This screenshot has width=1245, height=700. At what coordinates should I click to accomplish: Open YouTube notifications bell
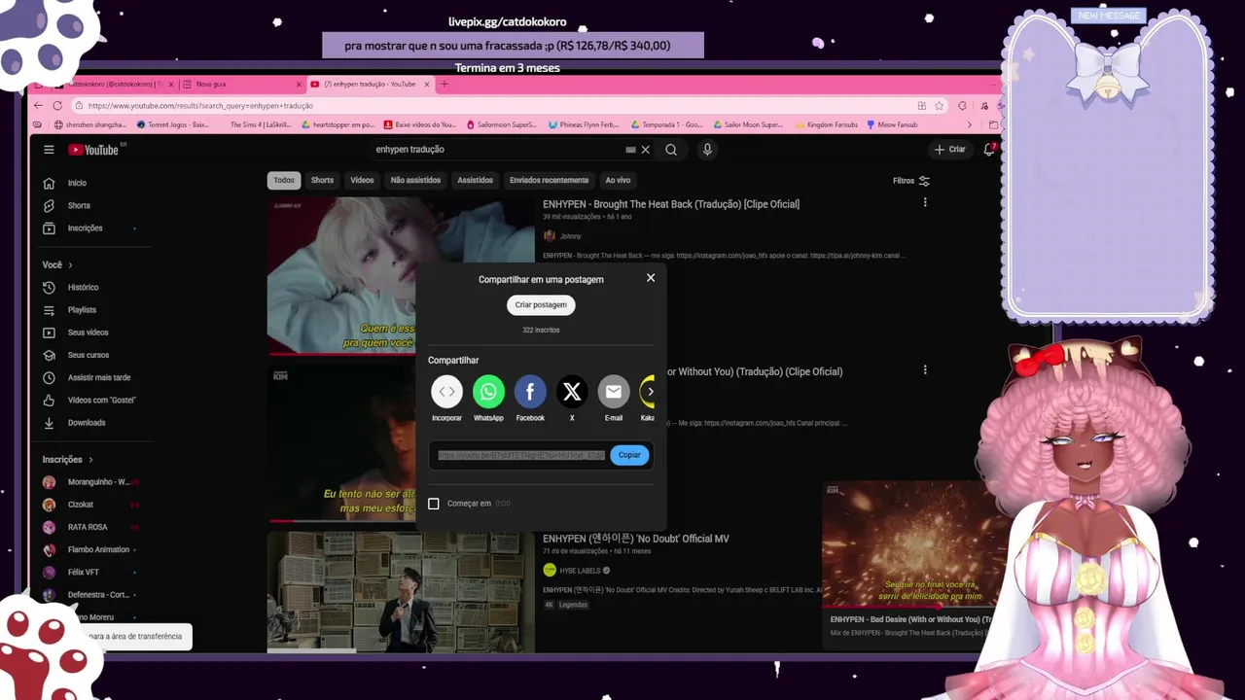point(989,150)
